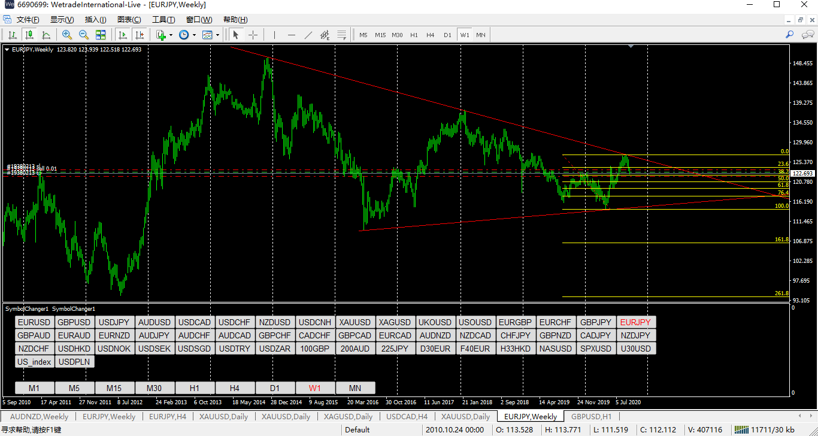Click the chart shift triangle marker
The width and height of the screenshot is (818, 436).
tap(630, 46)
